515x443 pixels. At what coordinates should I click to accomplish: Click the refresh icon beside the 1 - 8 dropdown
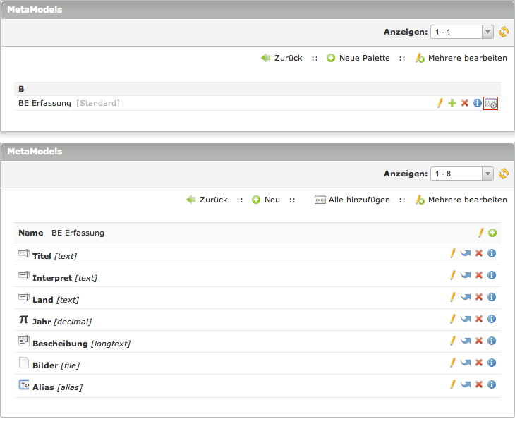pos(503,174)
